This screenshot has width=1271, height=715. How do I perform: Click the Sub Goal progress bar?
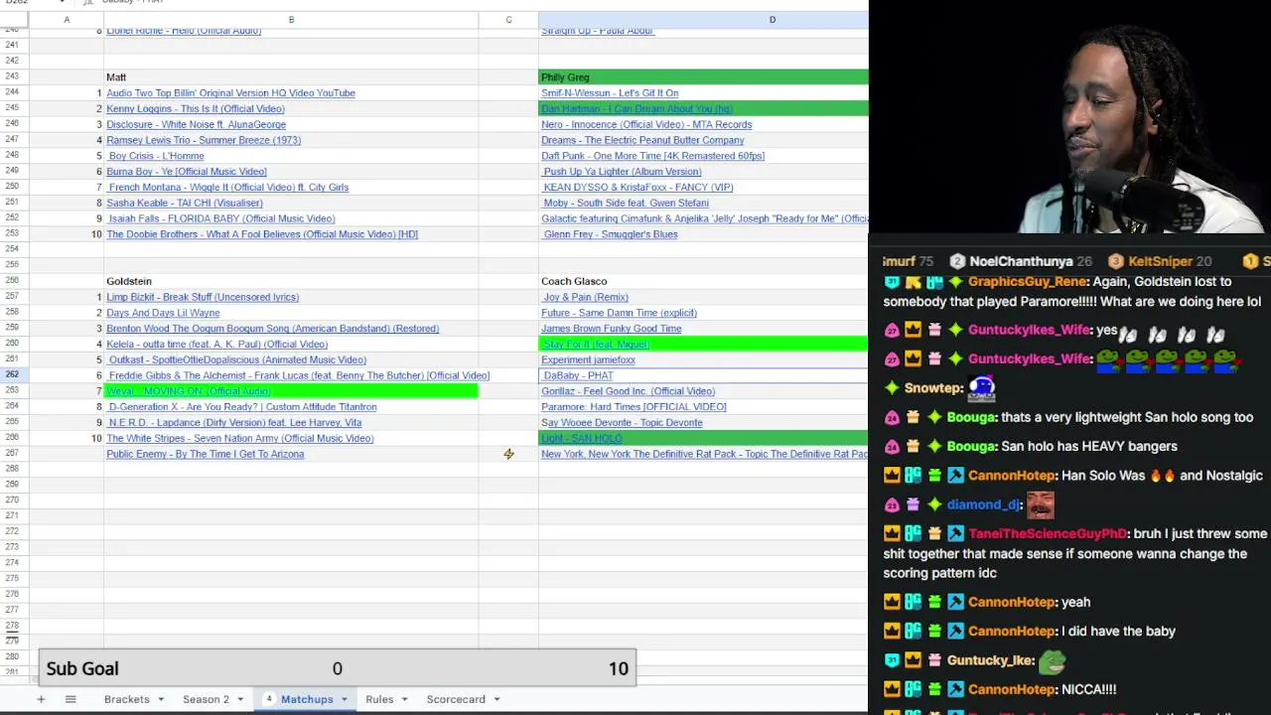(x=338, y=668)
